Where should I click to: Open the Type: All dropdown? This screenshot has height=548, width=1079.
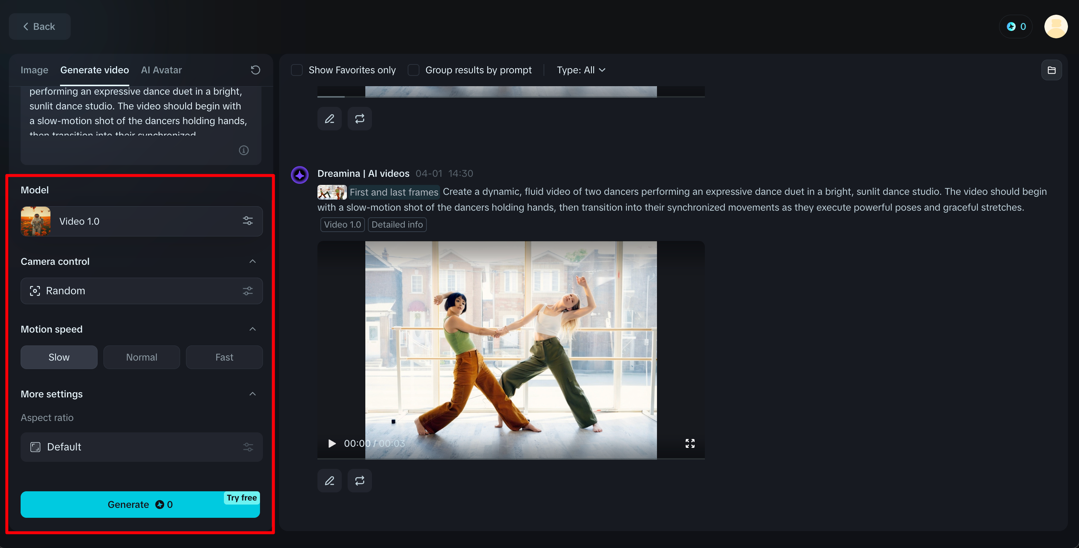tap(581, 70)
